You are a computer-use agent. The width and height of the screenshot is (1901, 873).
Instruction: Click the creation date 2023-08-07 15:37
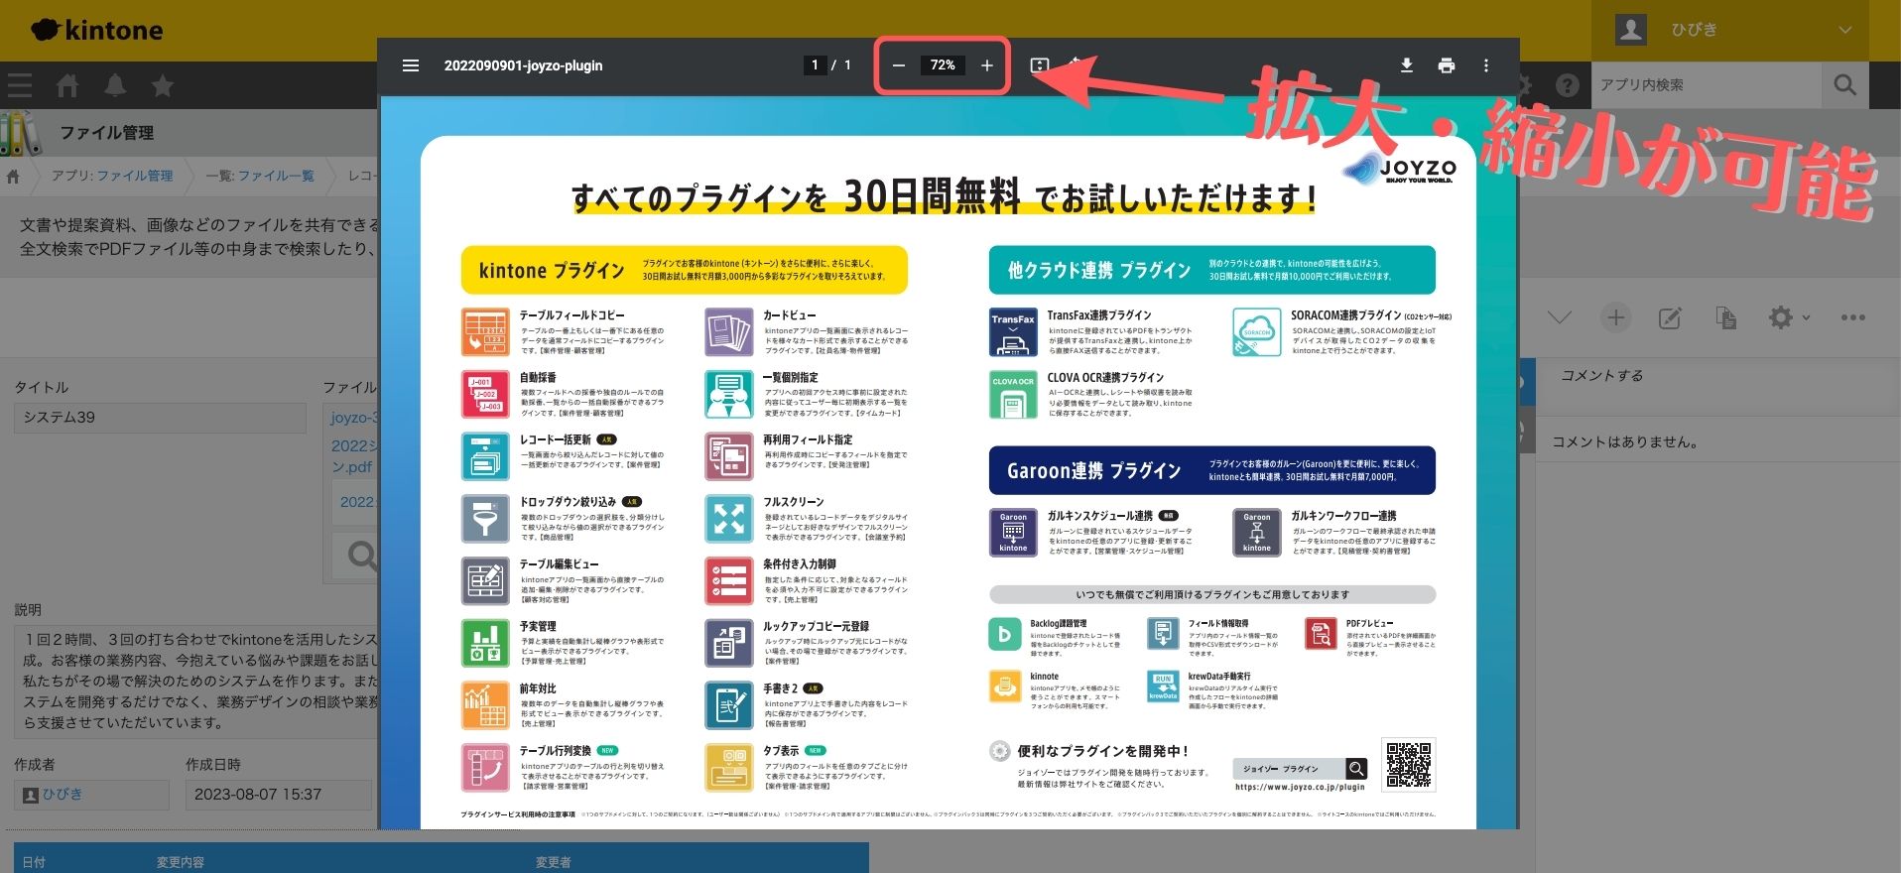coord(278,795)
